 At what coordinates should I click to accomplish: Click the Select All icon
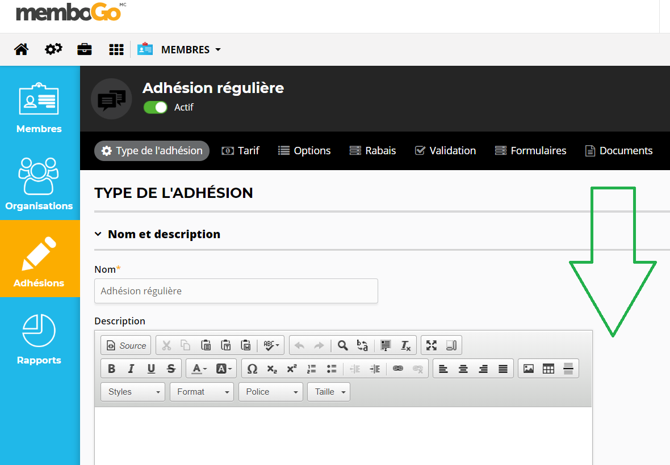(x=386, y=345)
